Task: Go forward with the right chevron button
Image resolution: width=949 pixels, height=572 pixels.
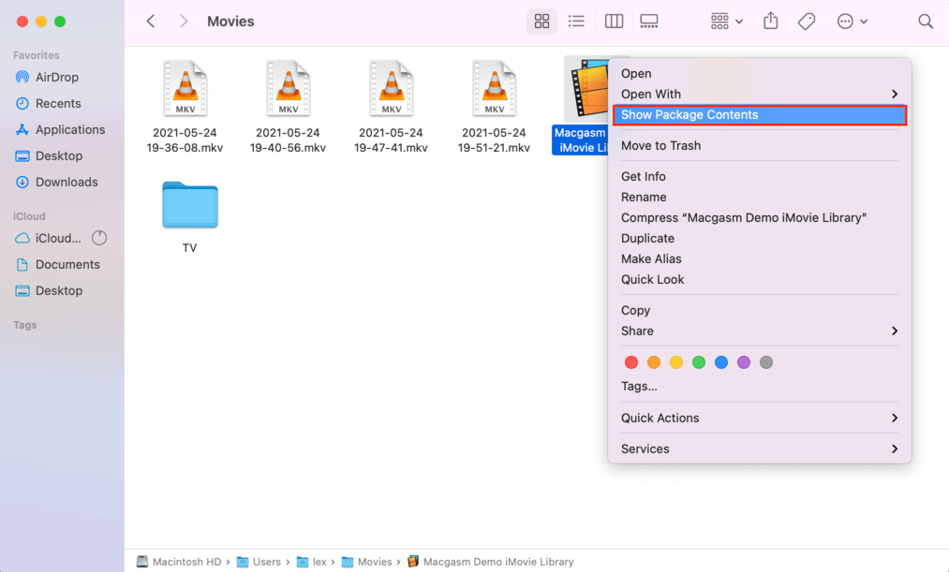Action: (184, 22)
